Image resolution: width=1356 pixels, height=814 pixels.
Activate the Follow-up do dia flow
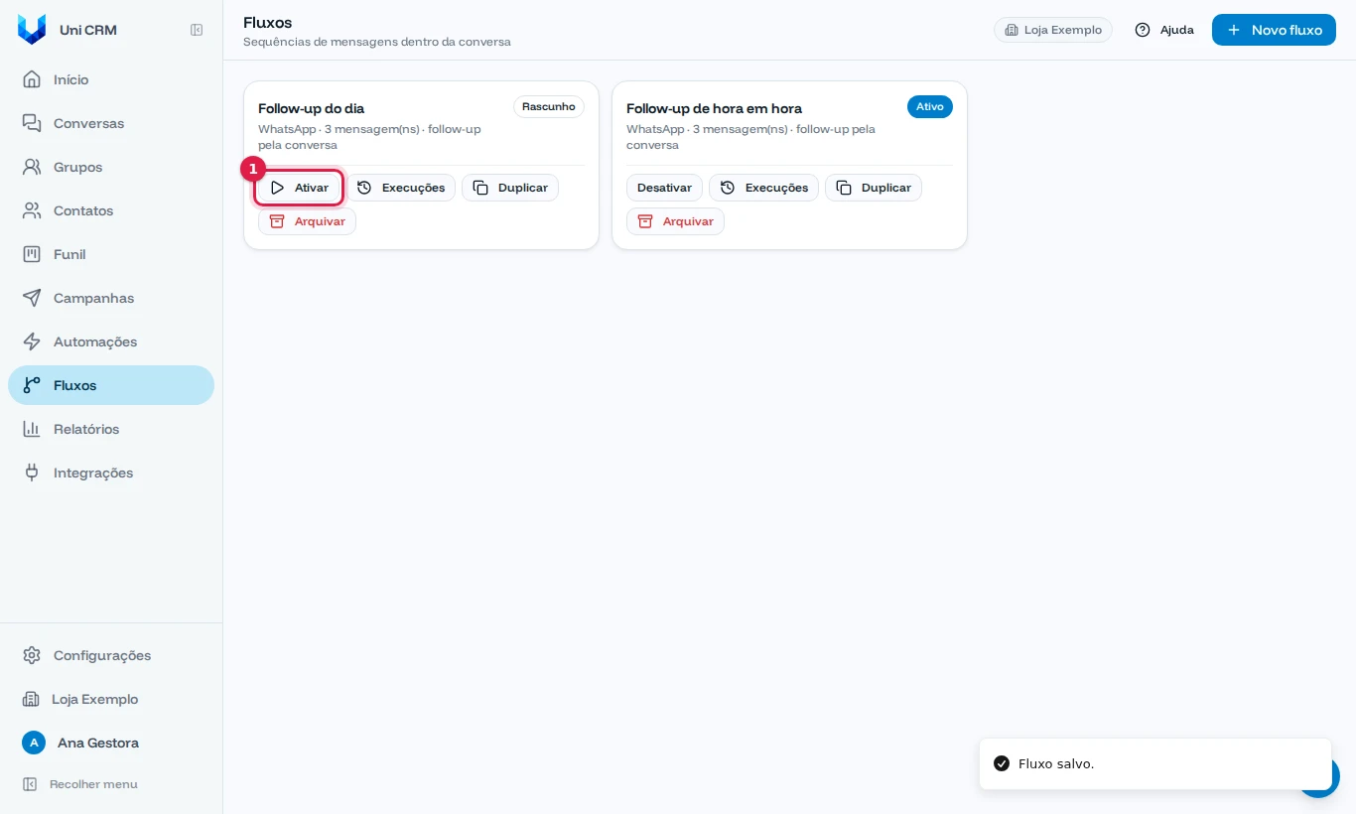pos(299,188)
